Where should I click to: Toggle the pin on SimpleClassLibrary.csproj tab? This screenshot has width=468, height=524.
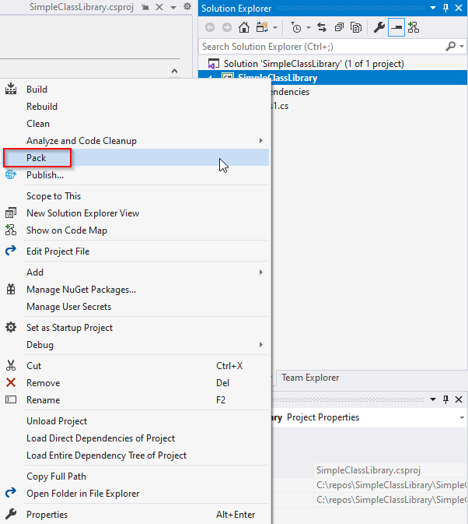tap(145, 6)
